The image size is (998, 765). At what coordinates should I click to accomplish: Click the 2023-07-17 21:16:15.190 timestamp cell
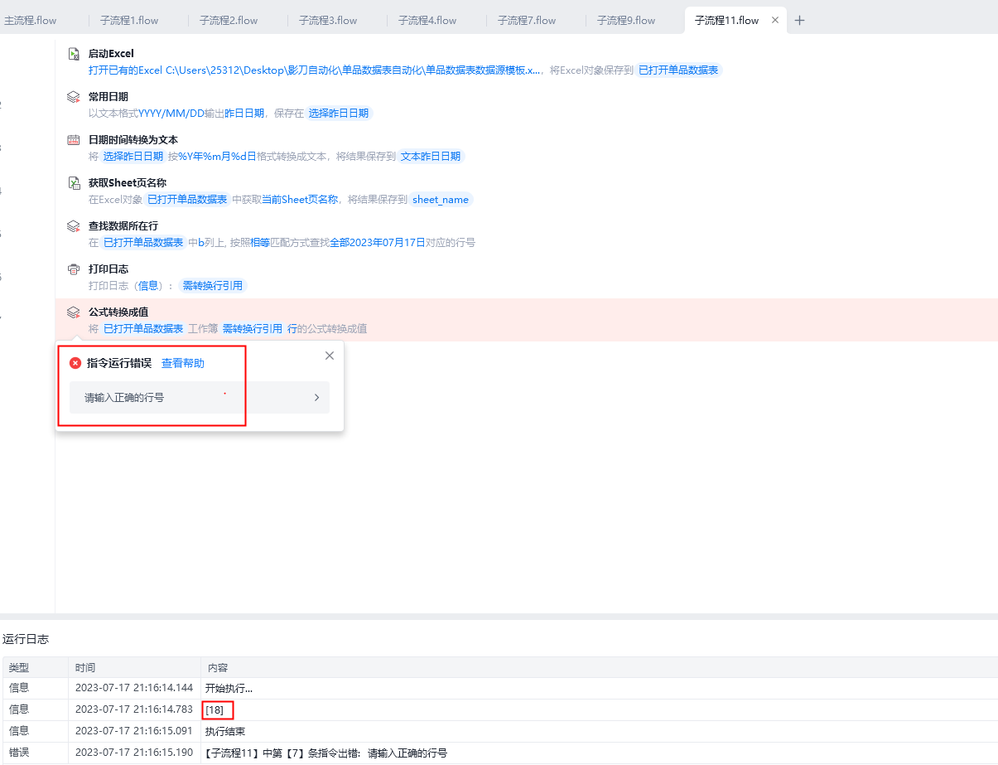click(x=133, y=753)
